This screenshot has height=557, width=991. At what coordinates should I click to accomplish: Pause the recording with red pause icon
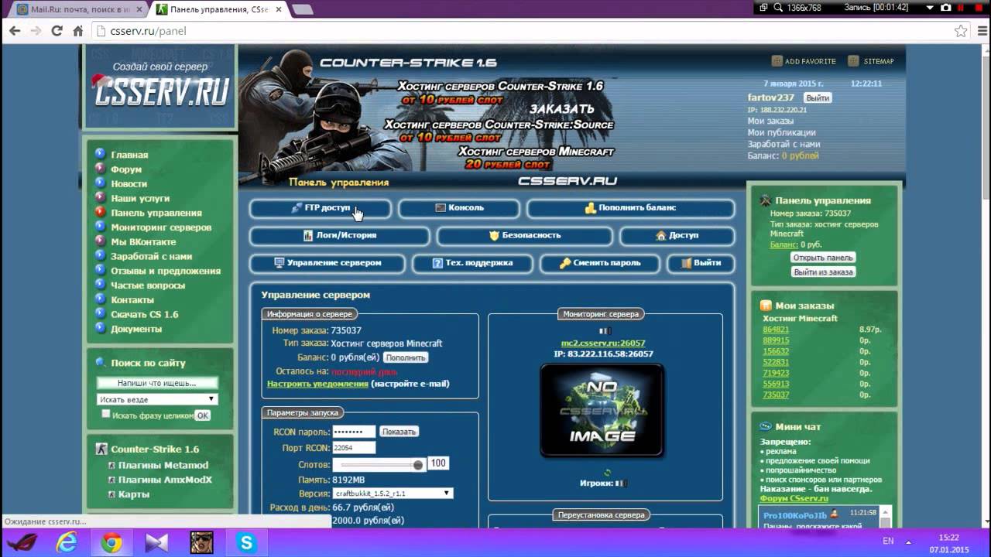(960, 7)
